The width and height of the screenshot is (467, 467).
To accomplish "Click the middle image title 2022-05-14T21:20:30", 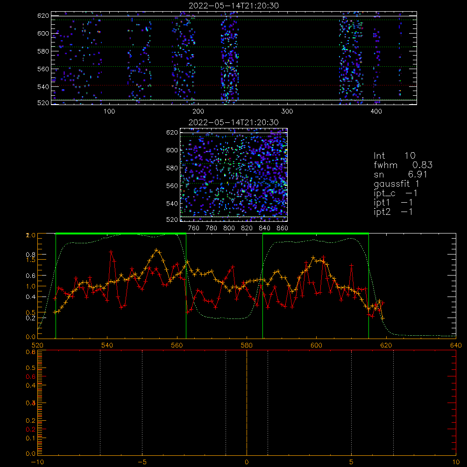I will tap(233, 122).
